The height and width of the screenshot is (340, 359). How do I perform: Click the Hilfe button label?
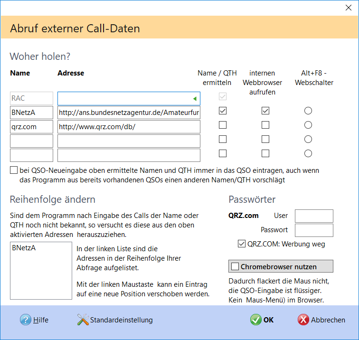point(41,320)
